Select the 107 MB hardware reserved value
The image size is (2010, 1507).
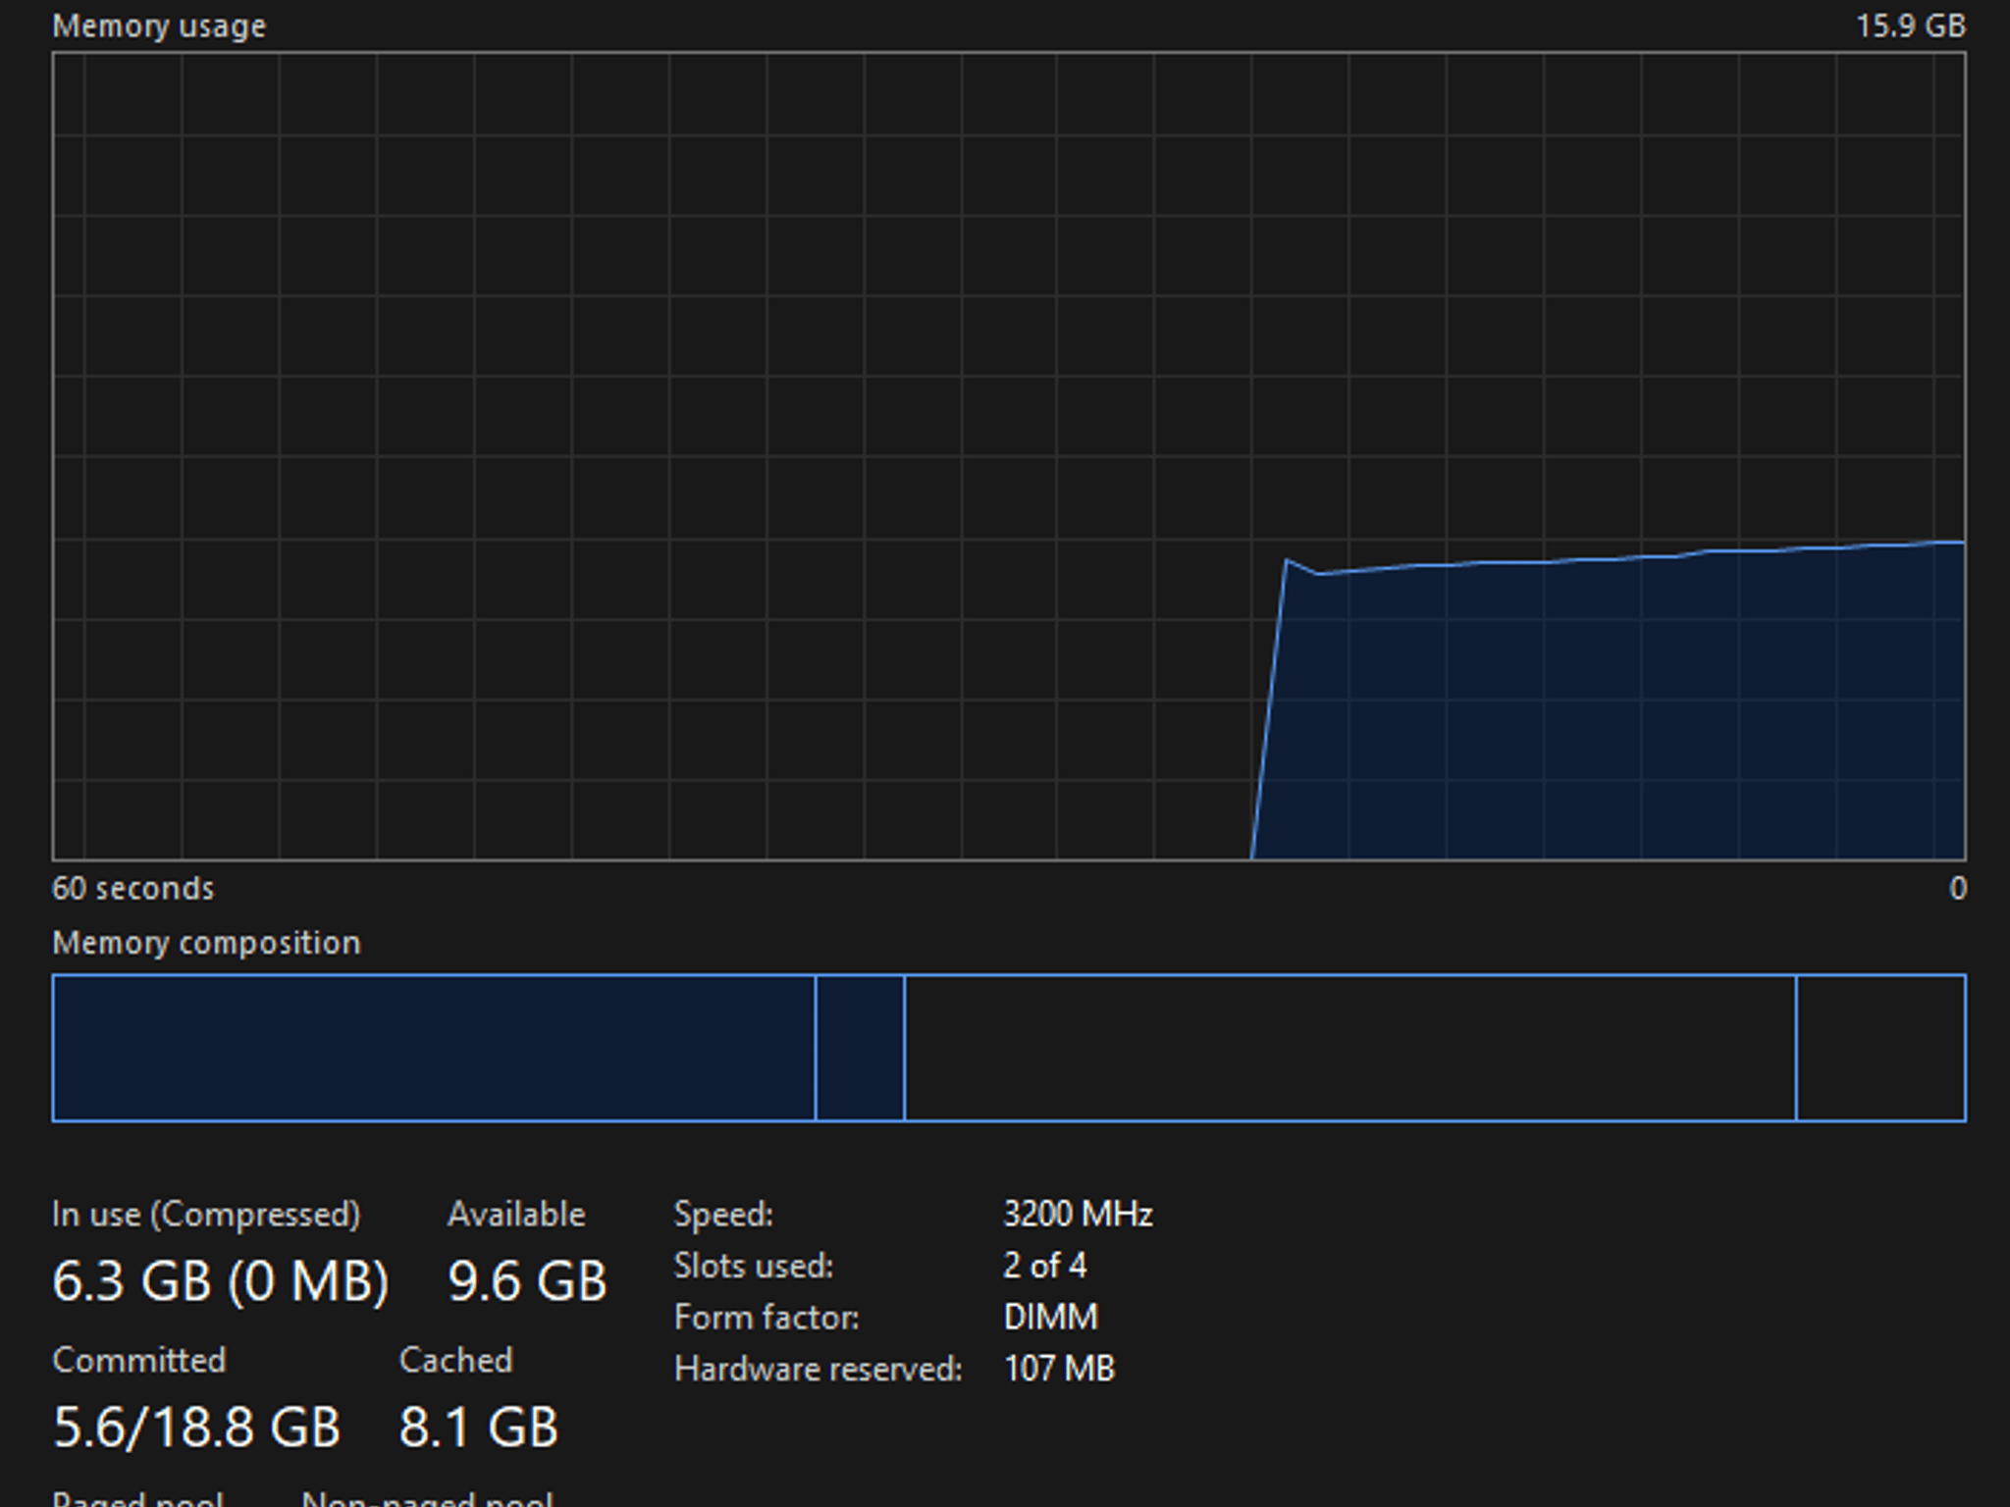[1059, 1369]
